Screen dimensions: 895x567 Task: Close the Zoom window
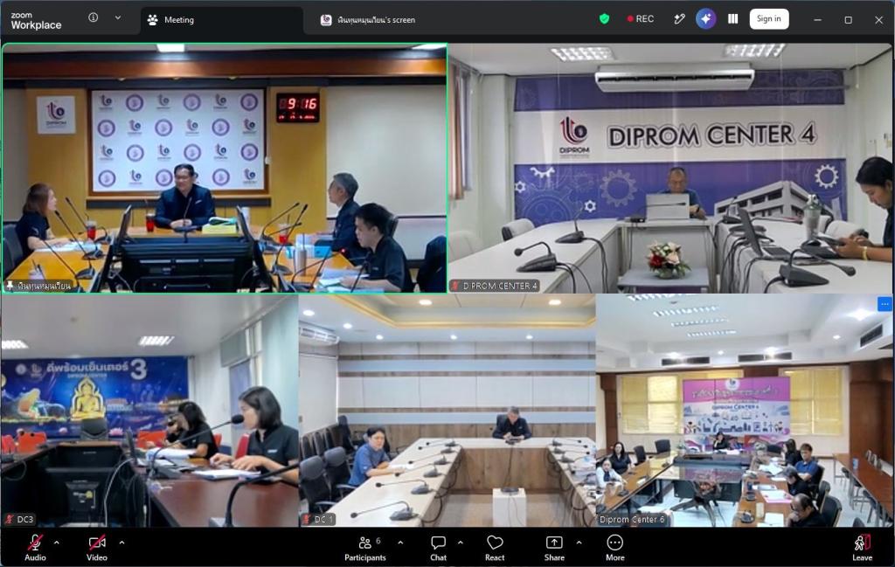tap(879, 19)
